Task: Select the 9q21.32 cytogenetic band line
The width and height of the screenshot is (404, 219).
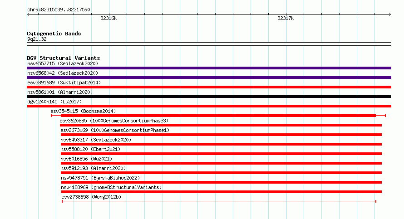Action: tap(209, 44)
